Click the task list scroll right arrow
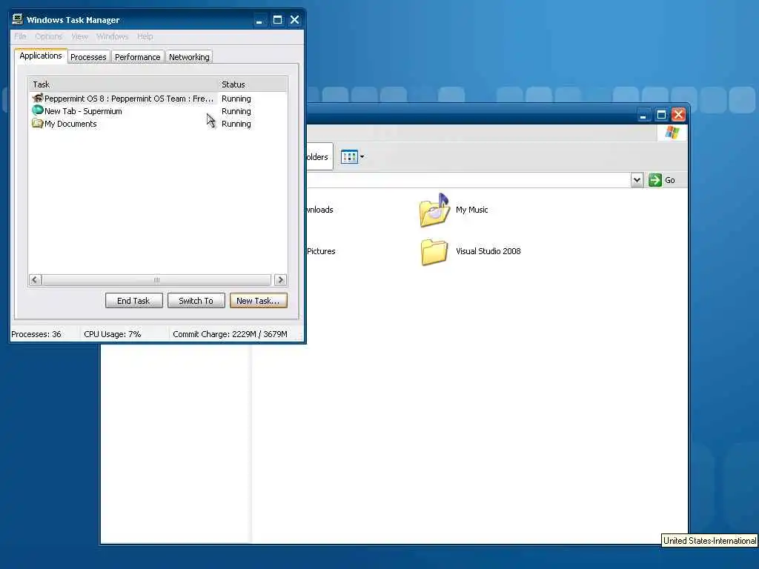The image size is (759, 569). [x=280, y=279]
